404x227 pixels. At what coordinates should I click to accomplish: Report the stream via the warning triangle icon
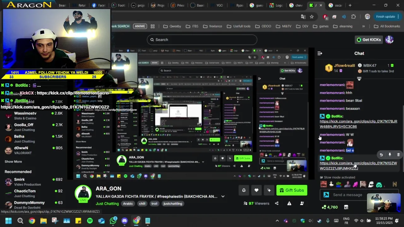tap(289, 203)
